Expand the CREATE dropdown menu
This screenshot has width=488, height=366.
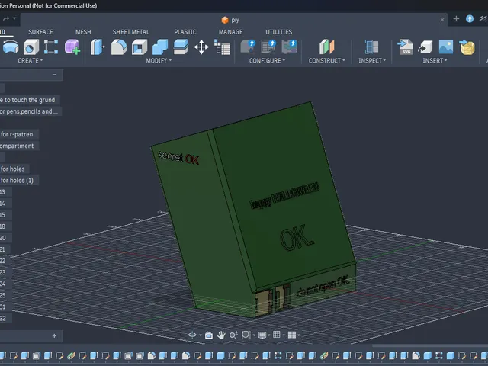(x=30, y=61)
